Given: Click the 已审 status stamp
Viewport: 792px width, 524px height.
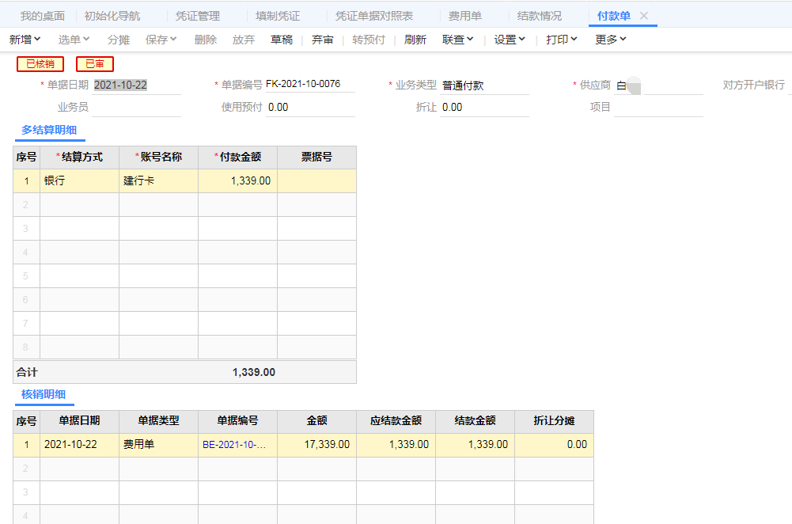Looking at the screenshot, I should (95, 63).
